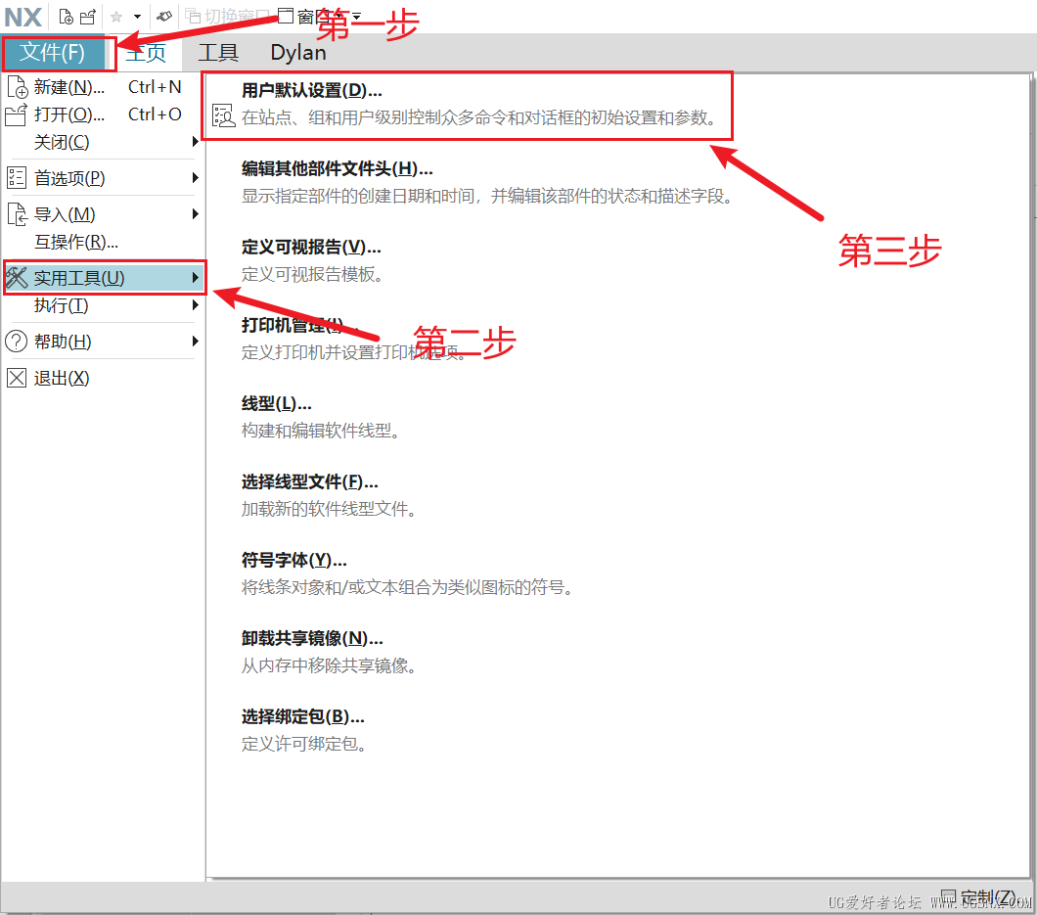Open 卸载共享镜像(N)...
This screenshot has width=1037, height=915.
312,638
